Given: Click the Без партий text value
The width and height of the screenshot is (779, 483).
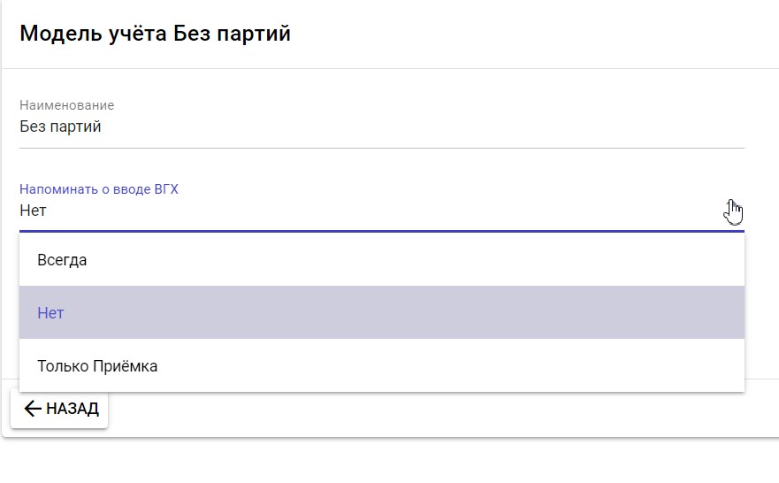Looking at the screenshot, I should [61, 126].
